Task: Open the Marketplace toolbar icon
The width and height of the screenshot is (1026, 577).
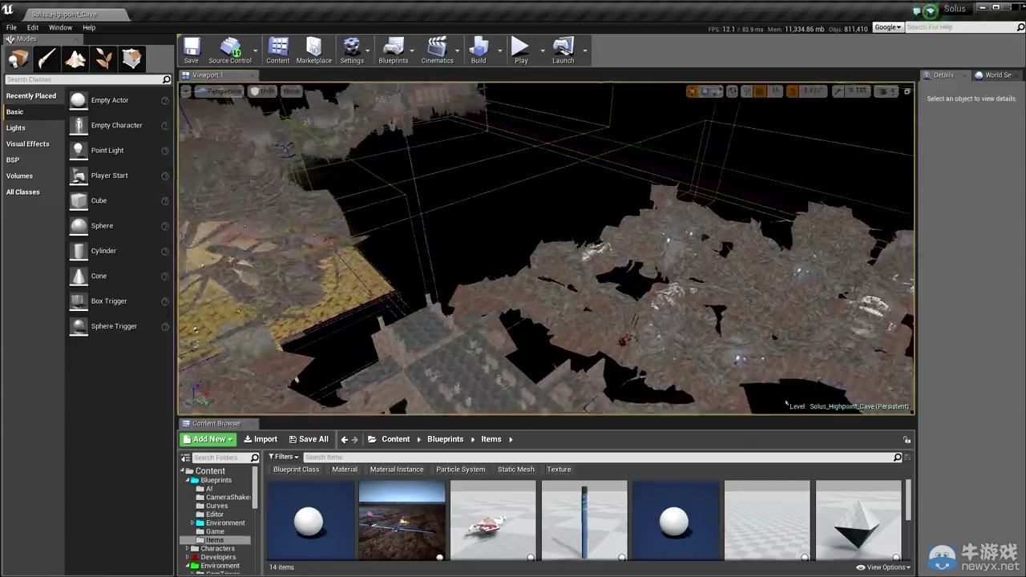Action: 314,50
